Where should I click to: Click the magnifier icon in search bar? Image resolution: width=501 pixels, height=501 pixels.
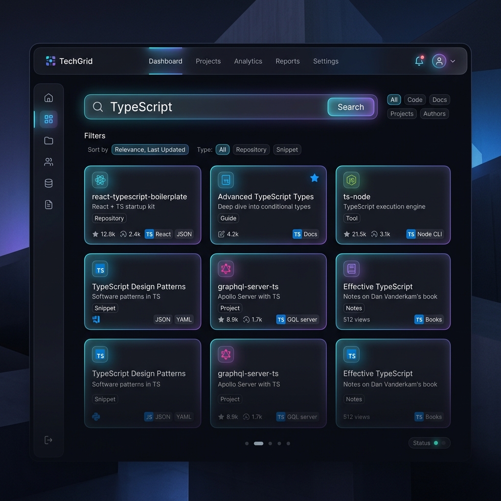(98, 107)
